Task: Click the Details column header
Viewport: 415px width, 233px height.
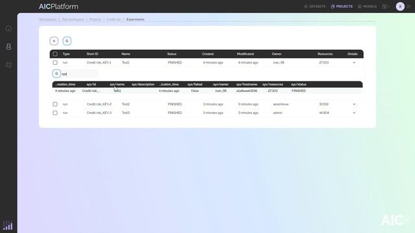Action: click(353, 54)
